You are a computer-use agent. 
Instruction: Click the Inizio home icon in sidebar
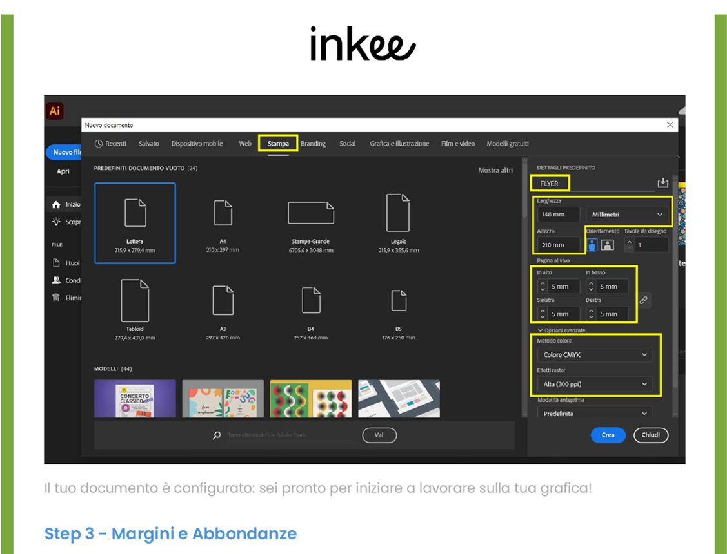coord(56,204)
